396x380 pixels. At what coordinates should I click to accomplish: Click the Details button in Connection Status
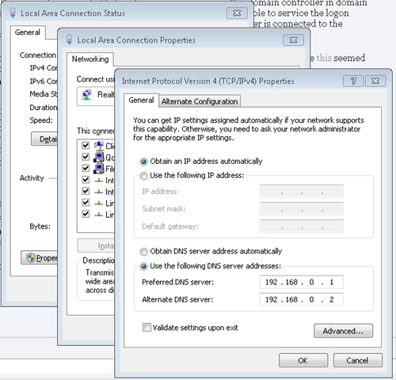pyautogui.click(x=44, y=139)
